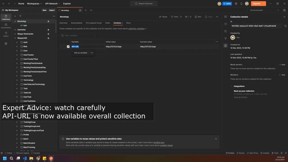Open the Console in the status bar
Screen dimensions: 288x162
click(x=36, y=153)
